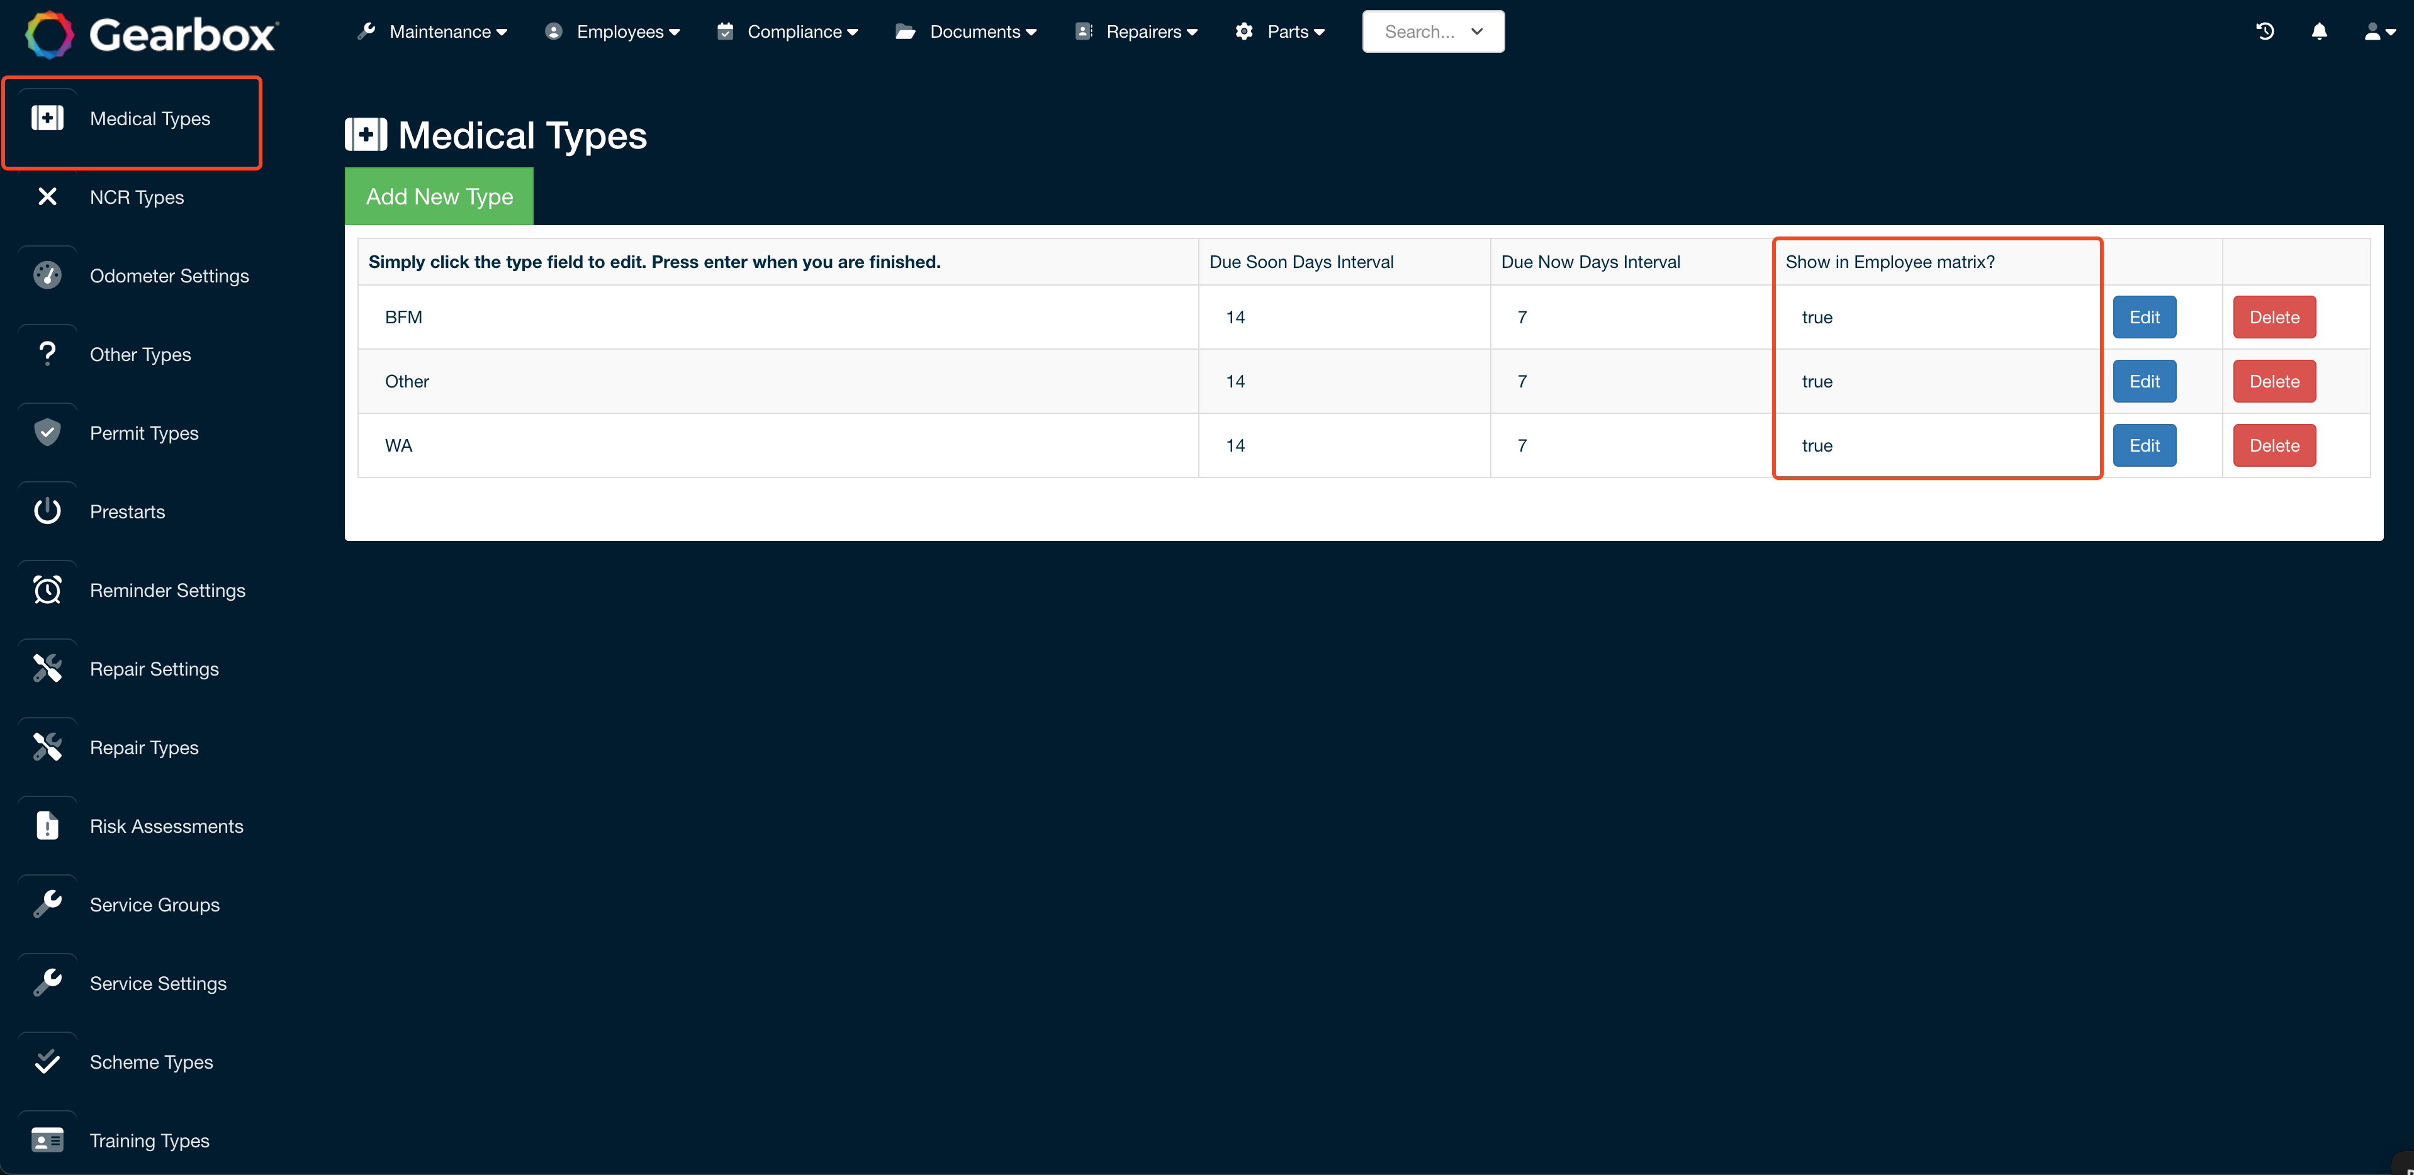The image size is (2414, 1175).
Task: Select the shield icon for Permit Types
Action: click(47, 432)
